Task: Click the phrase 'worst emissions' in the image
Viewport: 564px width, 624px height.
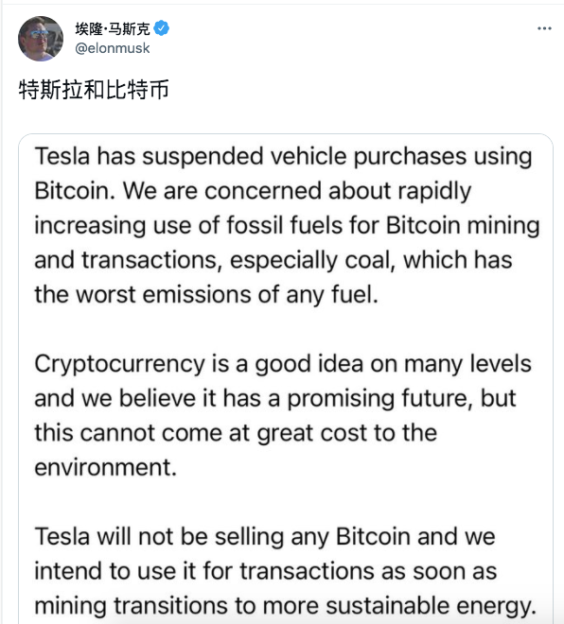Action: (x=164, y=294)
